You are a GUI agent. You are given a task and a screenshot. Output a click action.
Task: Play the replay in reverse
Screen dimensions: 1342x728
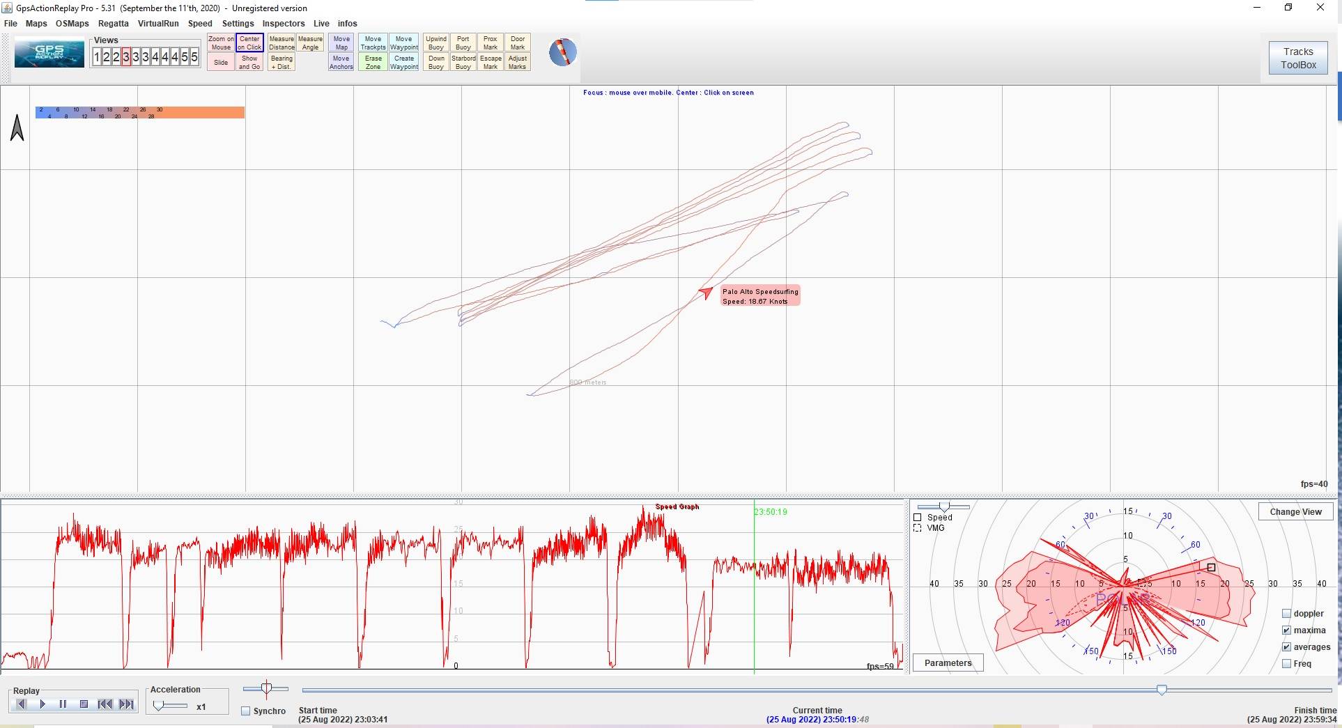click(21, 704)
